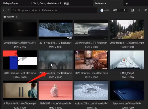Click Reference in the breadcrumb path
Screen dimensions: 148x109
coord(48,10)
